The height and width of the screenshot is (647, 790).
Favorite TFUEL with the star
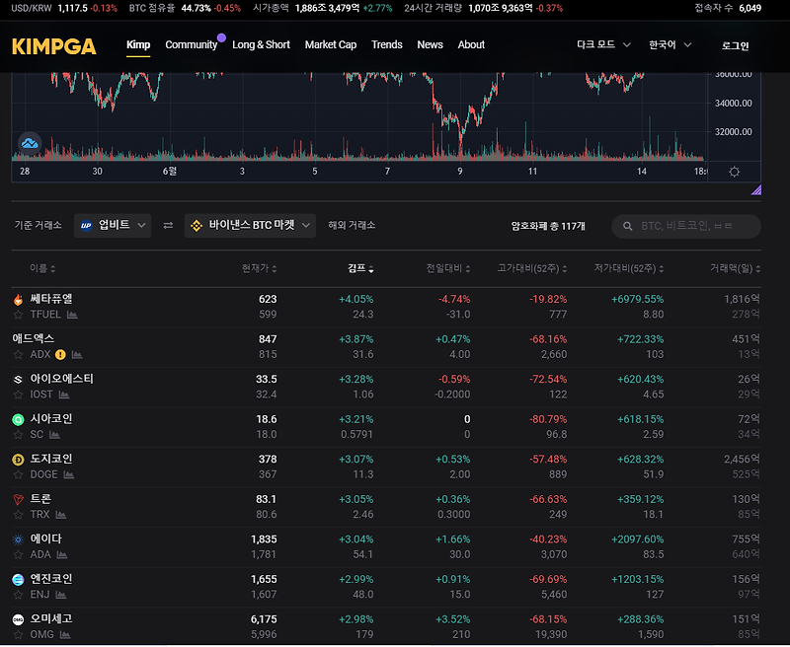pos(18,315)
